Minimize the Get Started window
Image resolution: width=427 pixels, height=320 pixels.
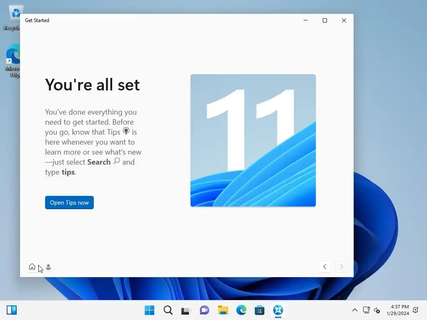click(306, 20)
